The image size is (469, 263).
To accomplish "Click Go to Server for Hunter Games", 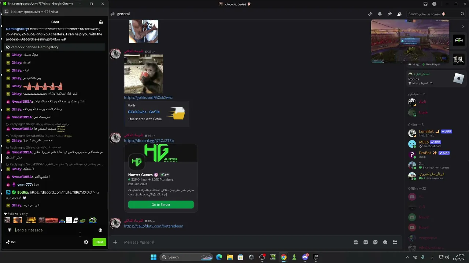I will click(x=161, y=205).
